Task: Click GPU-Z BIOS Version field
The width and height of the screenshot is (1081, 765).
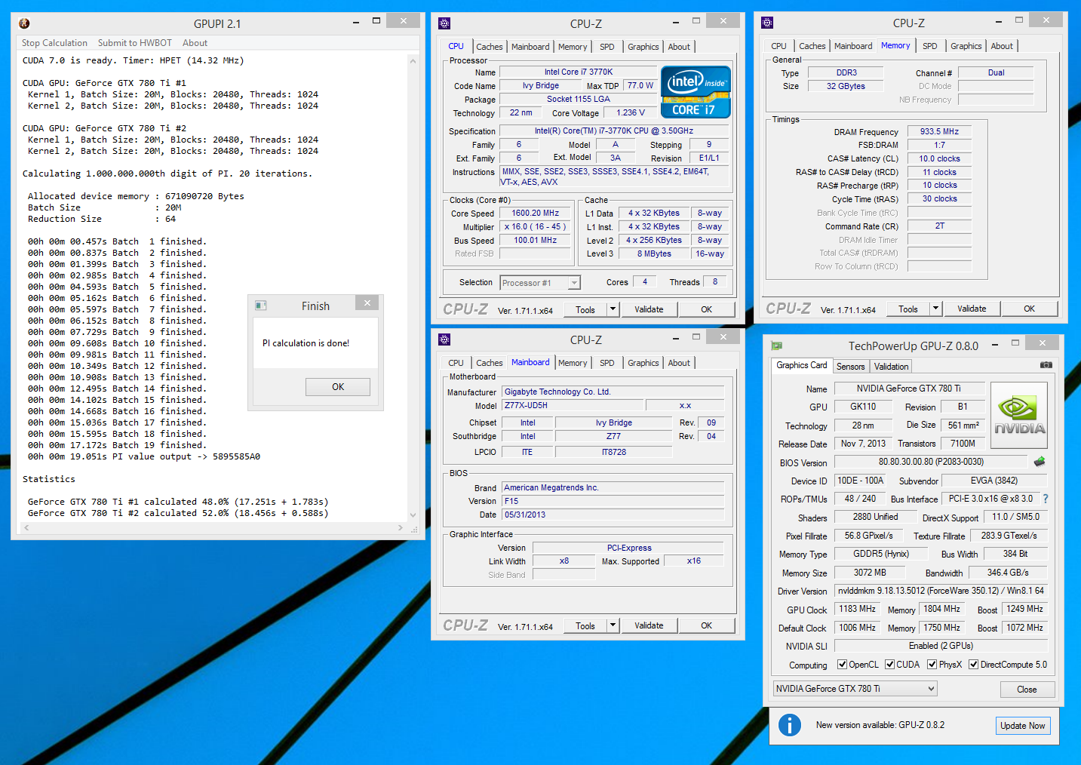Action: click(x=931, y=462)
